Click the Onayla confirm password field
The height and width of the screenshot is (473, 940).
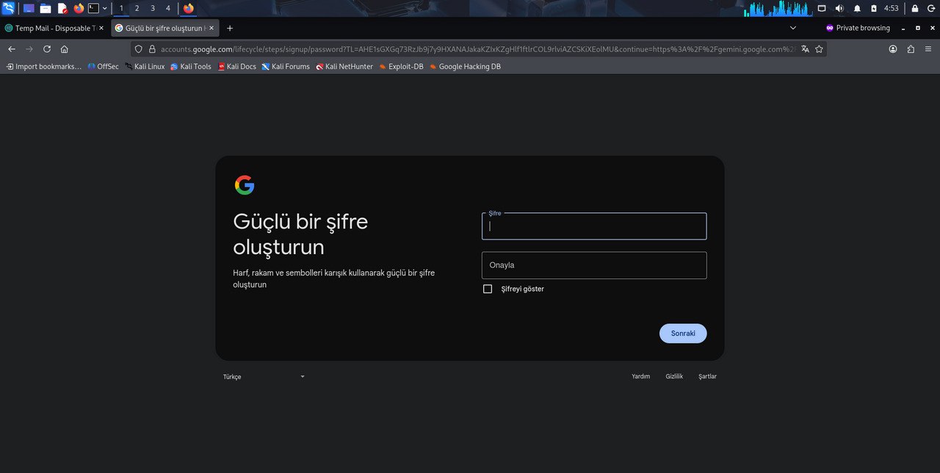click(x=594, y=265)
